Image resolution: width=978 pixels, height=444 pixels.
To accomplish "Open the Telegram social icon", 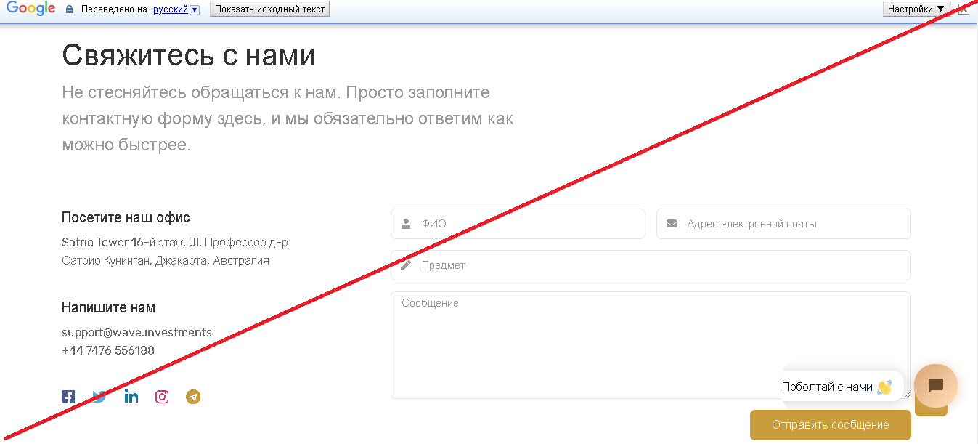I will click(x=193, y=397).
